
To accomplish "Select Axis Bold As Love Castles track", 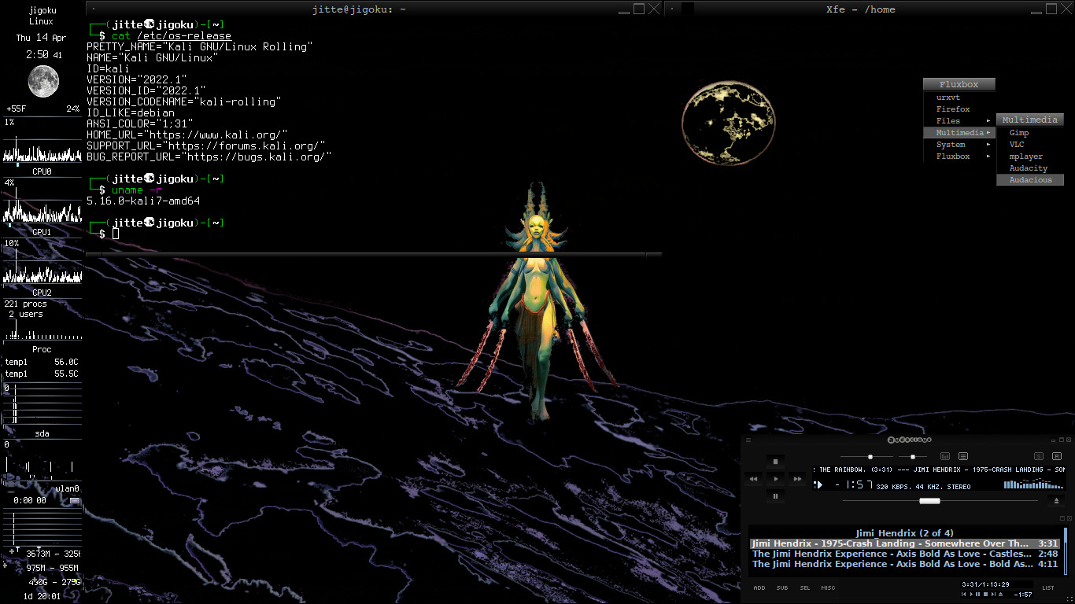I will tap(905, 554).
